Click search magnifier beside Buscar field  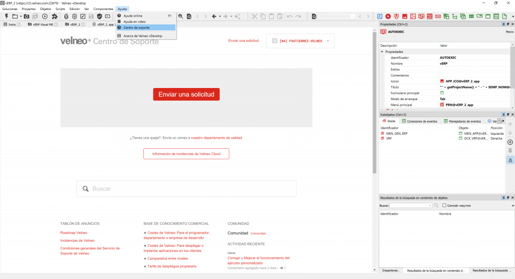tap(436, 206)
